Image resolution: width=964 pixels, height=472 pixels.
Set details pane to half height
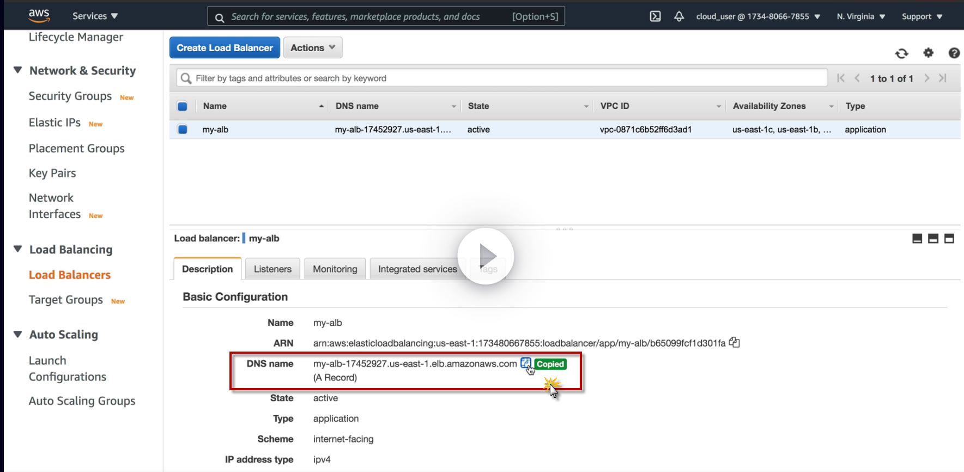pos(933,239)
